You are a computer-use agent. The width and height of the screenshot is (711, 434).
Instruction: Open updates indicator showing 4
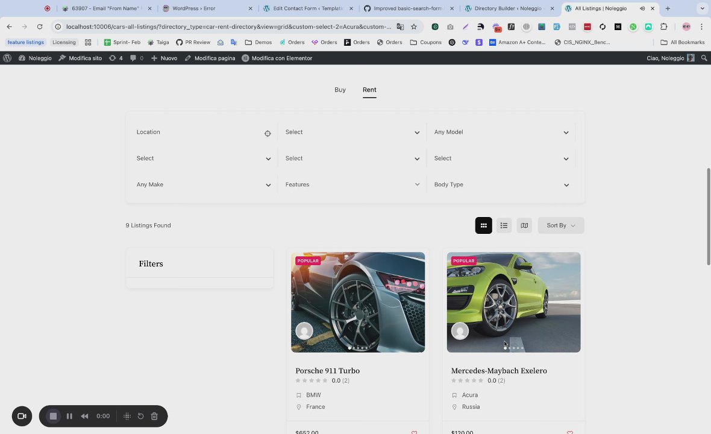tap(116, 58)
